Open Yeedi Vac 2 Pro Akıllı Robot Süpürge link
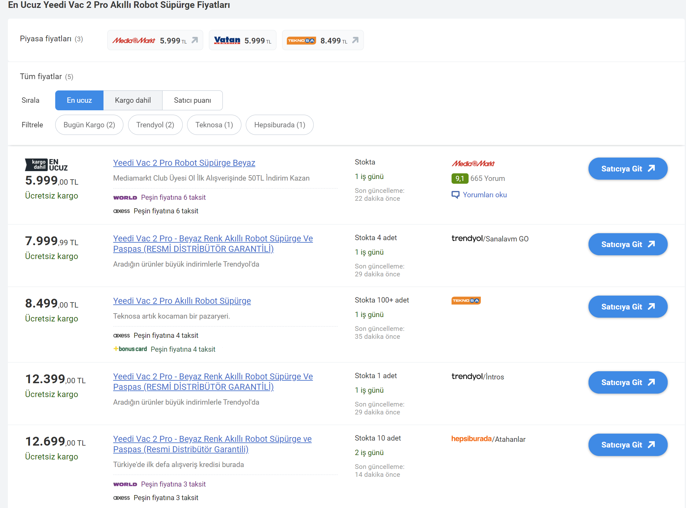686x508 pixels. tap(182, 301)
